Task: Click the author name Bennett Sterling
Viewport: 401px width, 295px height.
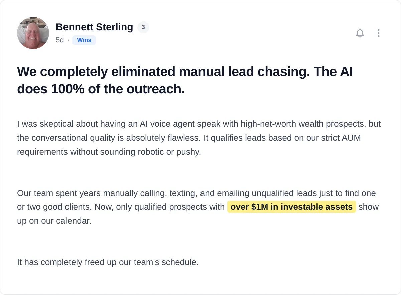Action: 94,27
